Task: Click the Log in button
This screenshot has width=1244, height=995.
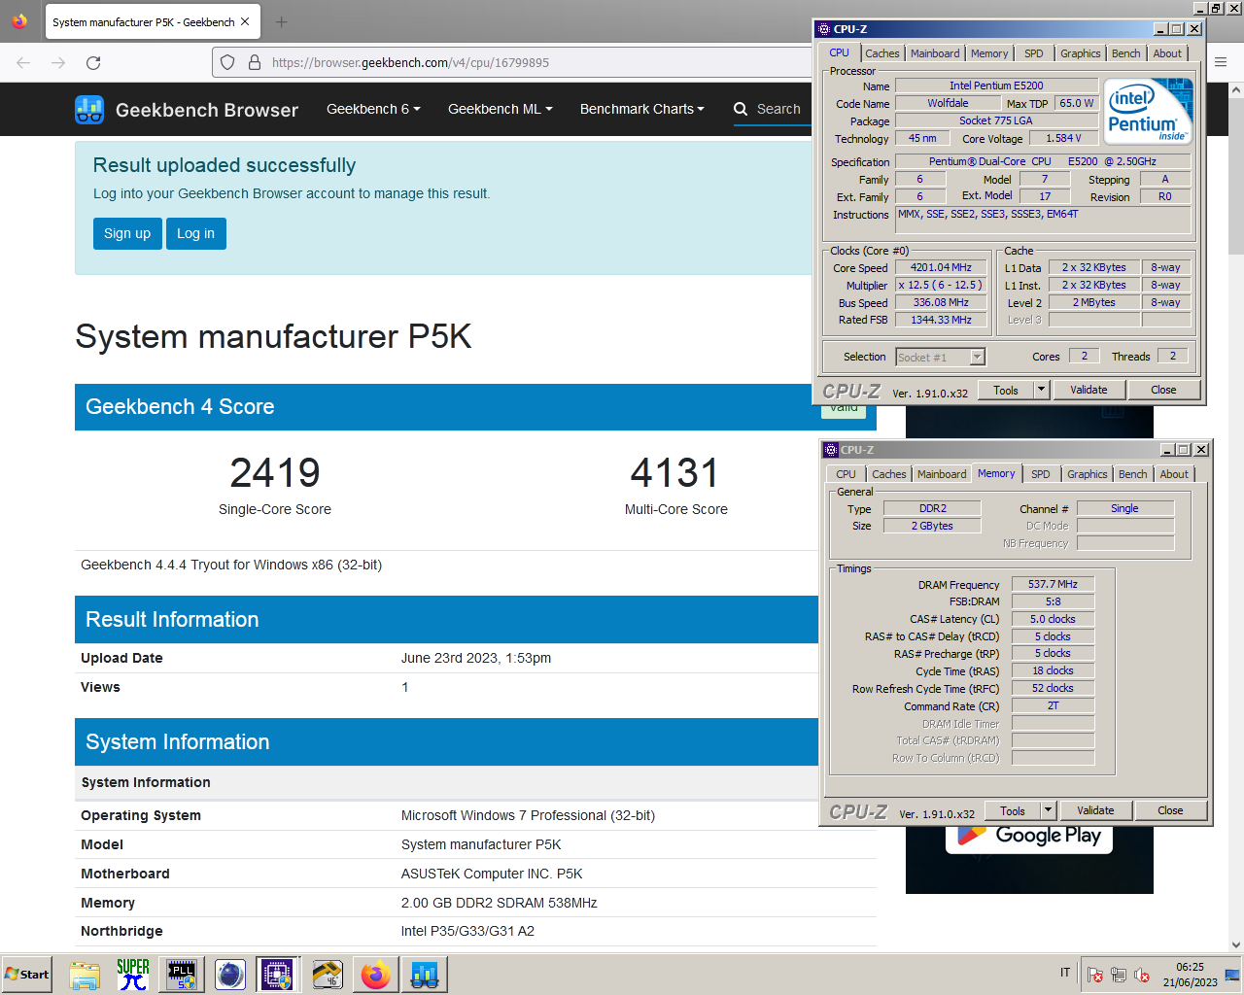Action: [196, 233]
